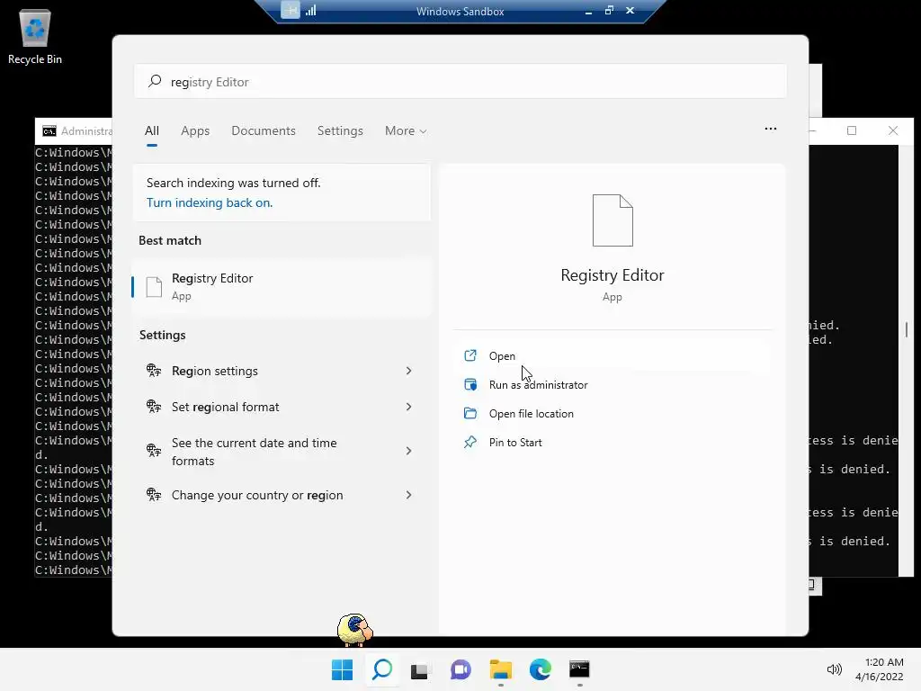
Task: Switch to the Settings search tab
Action: point(340,131)
